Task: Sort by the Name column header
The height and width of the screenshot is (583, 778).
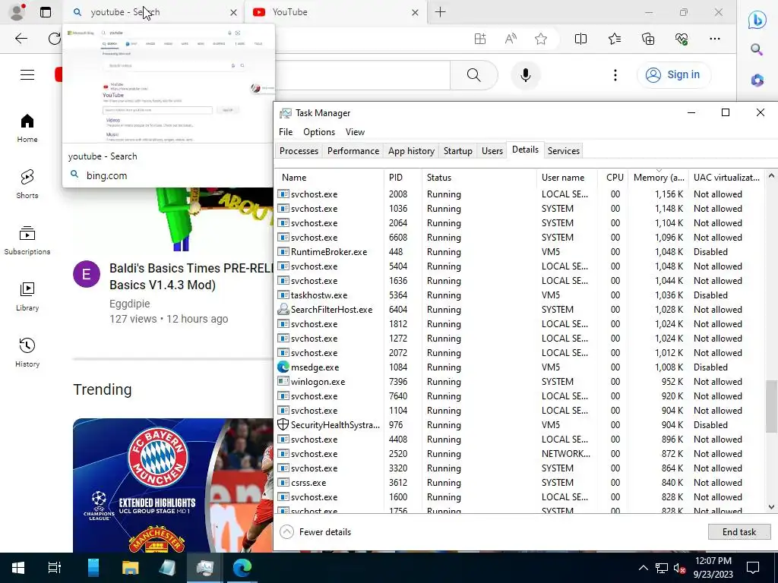Action: 330,178
